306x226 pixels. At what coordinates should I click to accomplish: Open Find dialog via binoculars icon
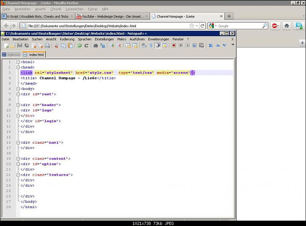[96, 46]
